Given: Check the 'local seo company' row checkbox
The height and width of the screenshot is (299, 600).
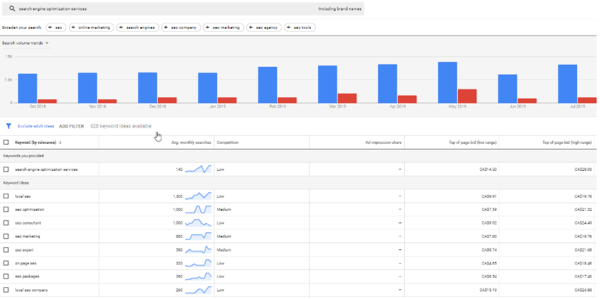Looking at the screenshot, I should pyautogui.click(x=6, y=290).
